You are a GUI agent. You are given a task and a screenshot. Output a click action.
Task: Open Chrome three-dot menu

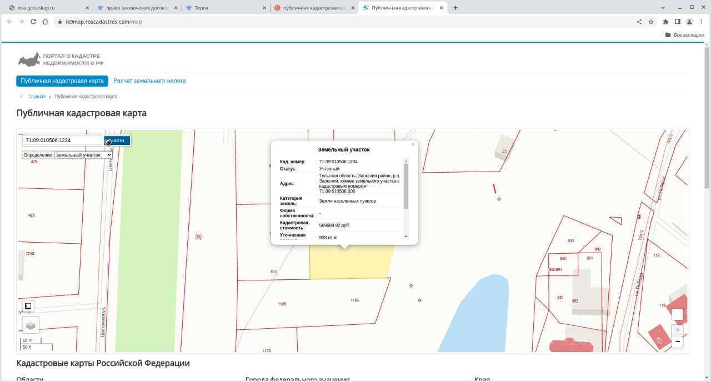pos(702,22)
